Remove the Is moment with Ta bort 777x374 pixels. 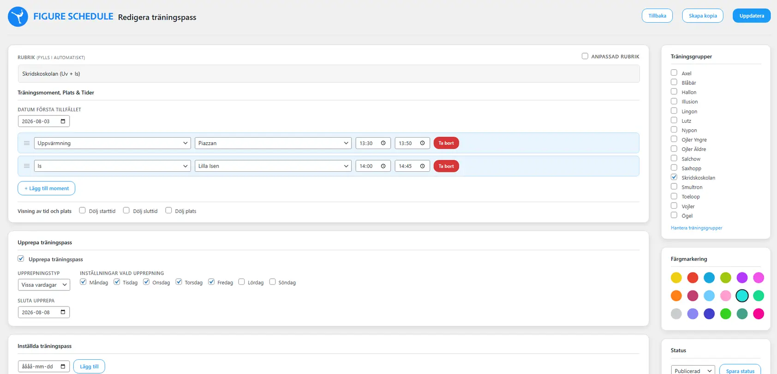pyautogui.click(x=446, y=166)
